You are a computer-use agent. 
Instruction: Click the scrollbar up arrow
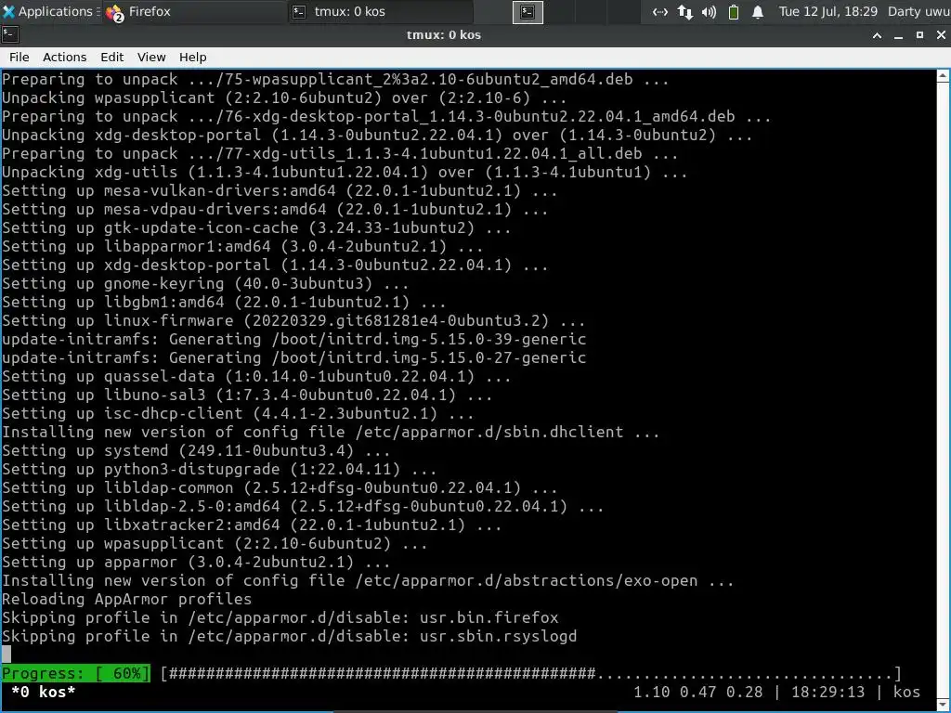pyautogui.click(x=943, y=76)
